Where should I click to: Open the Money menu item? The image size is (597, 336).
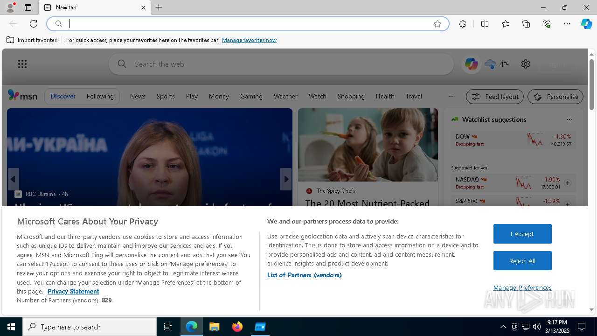pos(219,96)
